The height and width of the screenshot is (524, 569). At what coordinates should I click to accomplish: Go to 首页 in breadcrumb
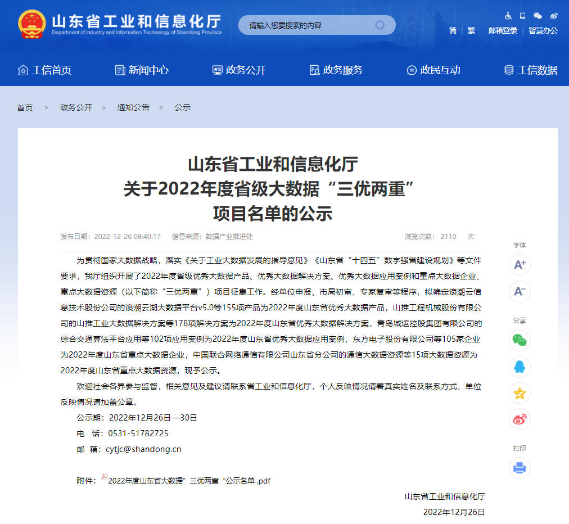(x=25, y=108)
